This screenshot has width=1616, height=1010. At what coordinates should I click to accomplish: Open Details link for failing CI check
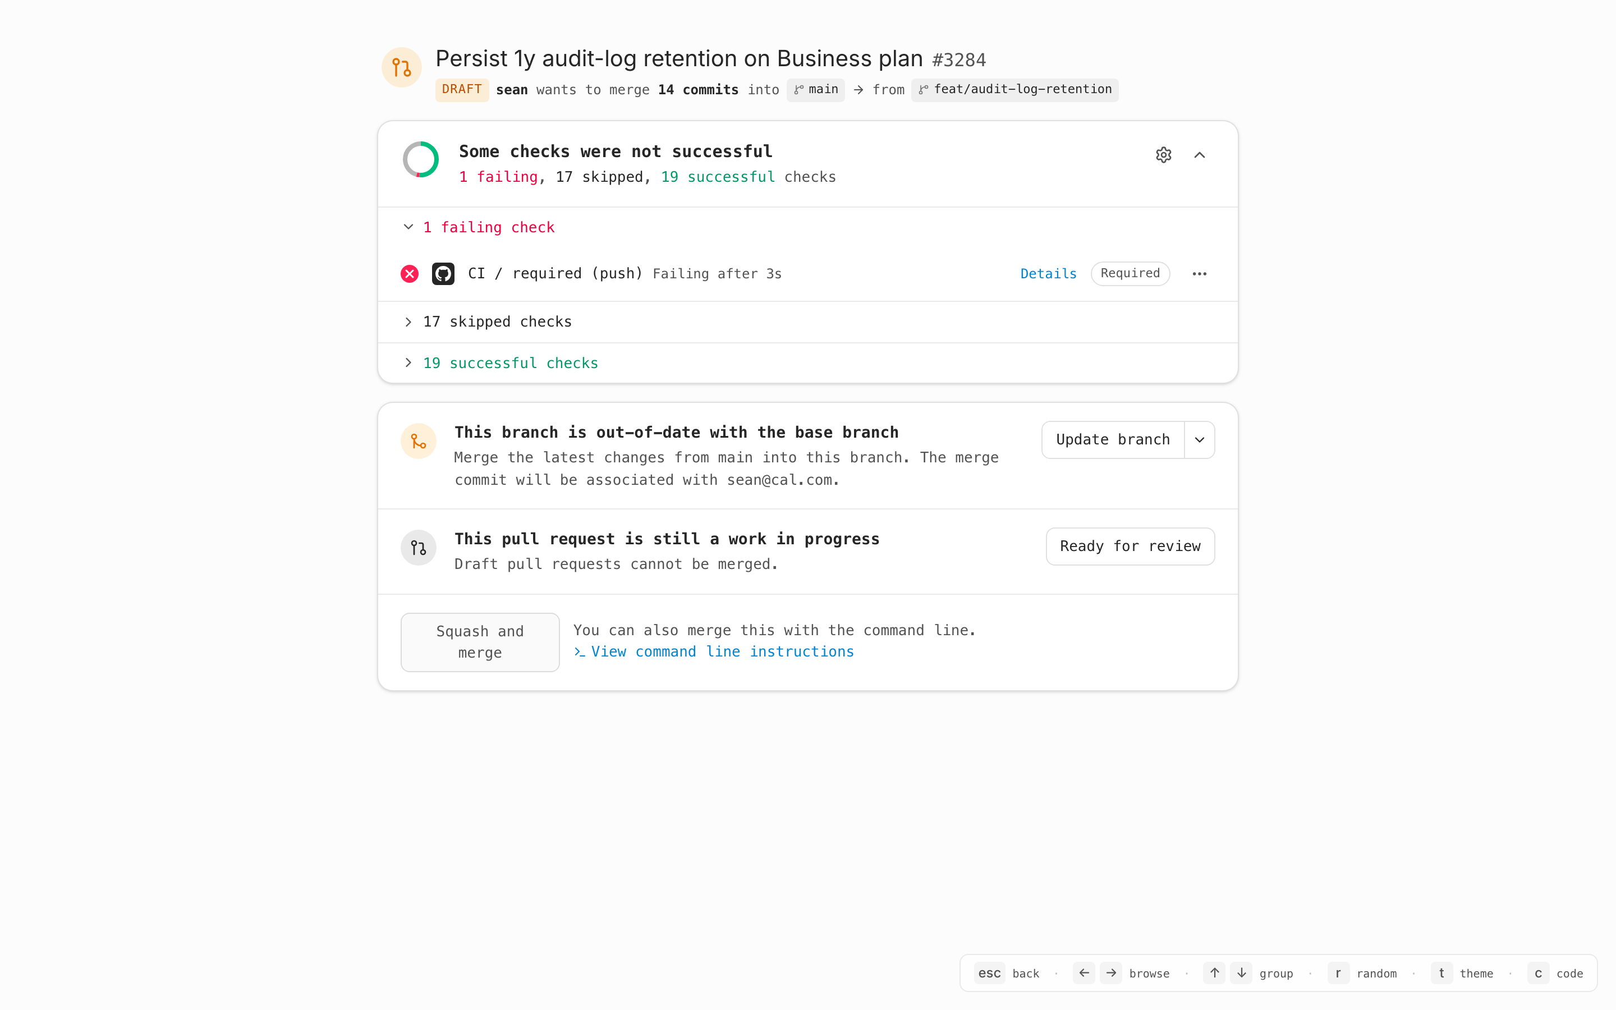pyautogui.click(x=1048, y=274)
